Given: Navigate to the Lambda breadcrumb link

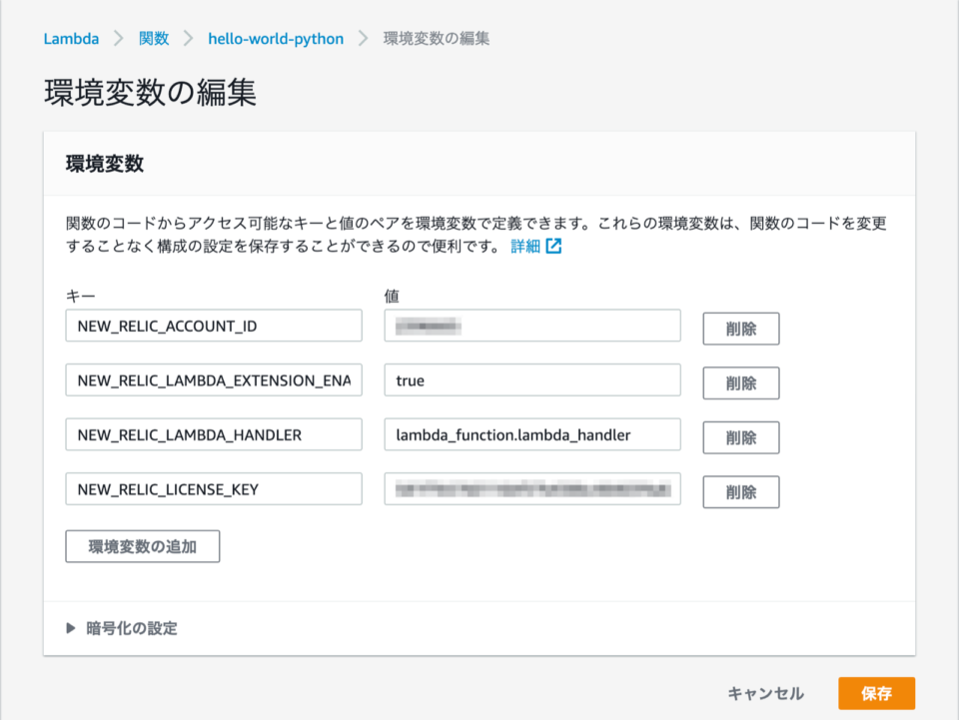Looking at the screenshot, I should click(x=70, y=38).
